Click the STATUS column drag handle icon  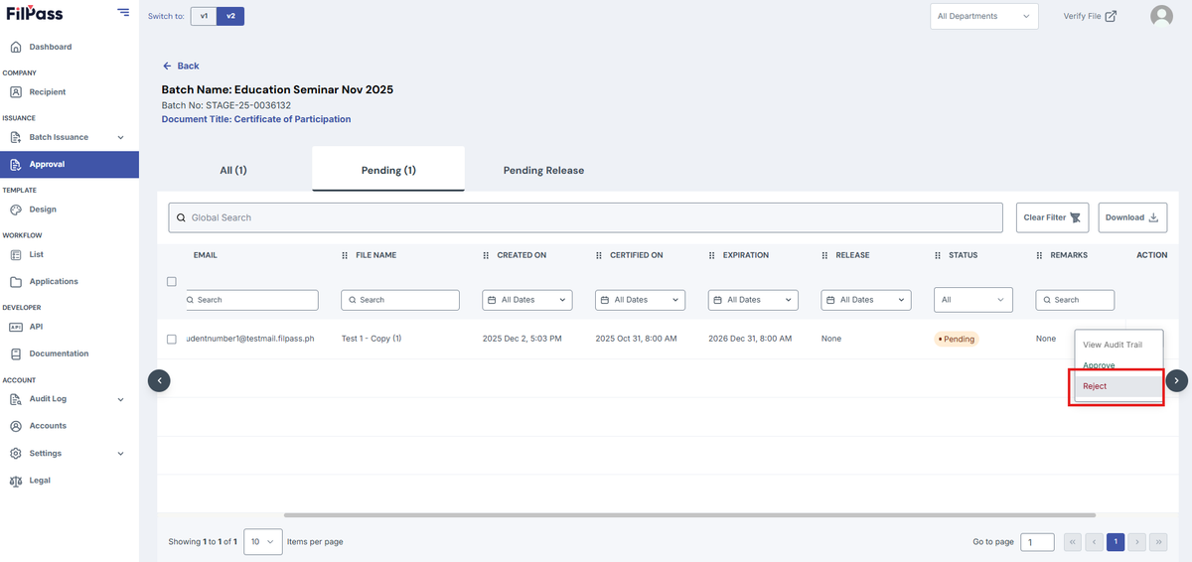pos(939,255)
